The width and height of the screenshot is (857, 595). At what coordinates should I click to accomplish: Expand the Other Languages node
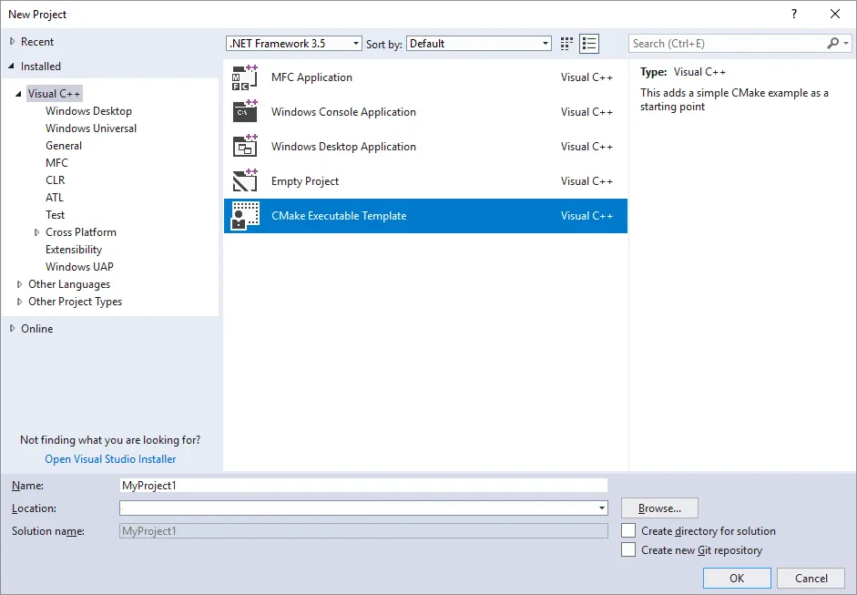coord(19,284)
